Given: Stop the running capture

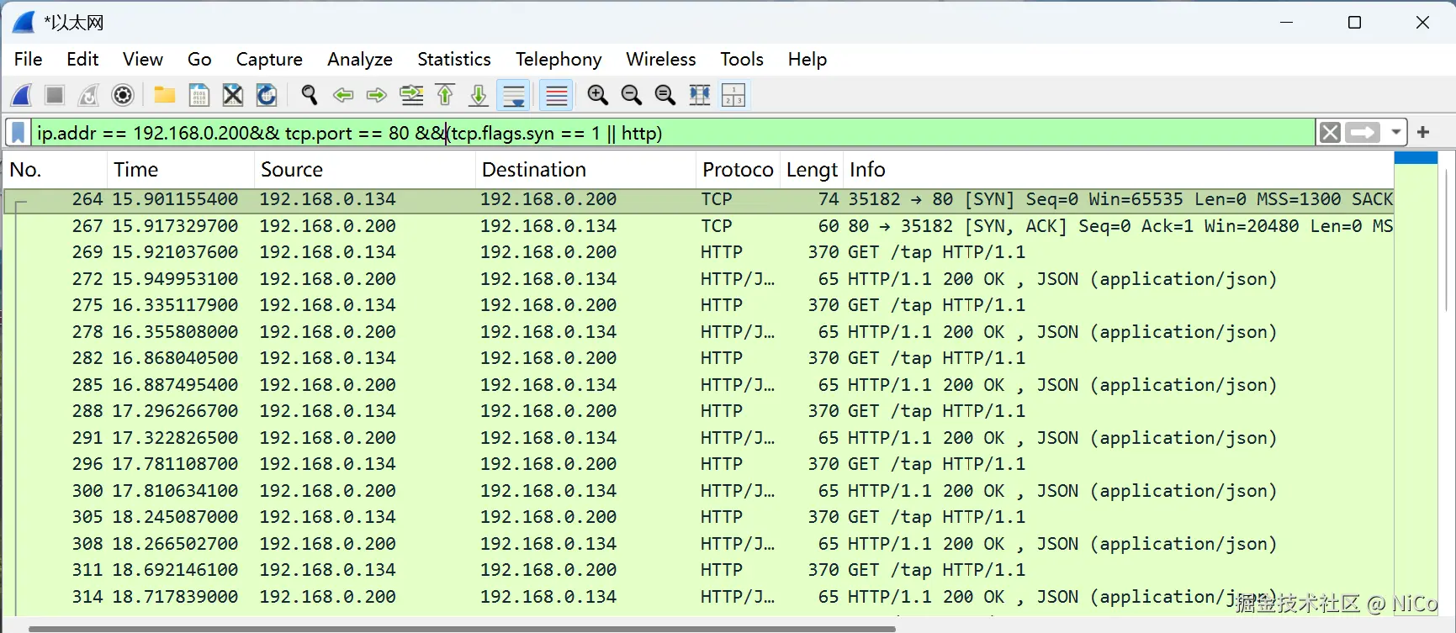Looking at the screenshot, I should tap(55, 95).
